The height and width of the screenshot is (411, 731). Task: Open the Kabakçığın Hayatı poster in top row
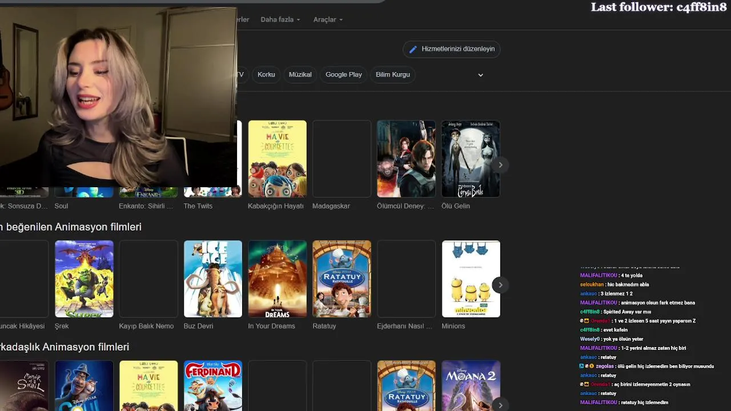tap(277, 159)
